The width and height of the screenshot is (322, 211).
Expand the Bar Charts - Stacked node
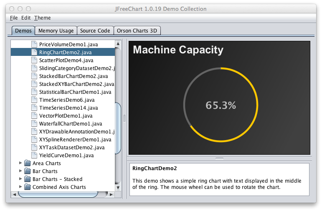20,179
